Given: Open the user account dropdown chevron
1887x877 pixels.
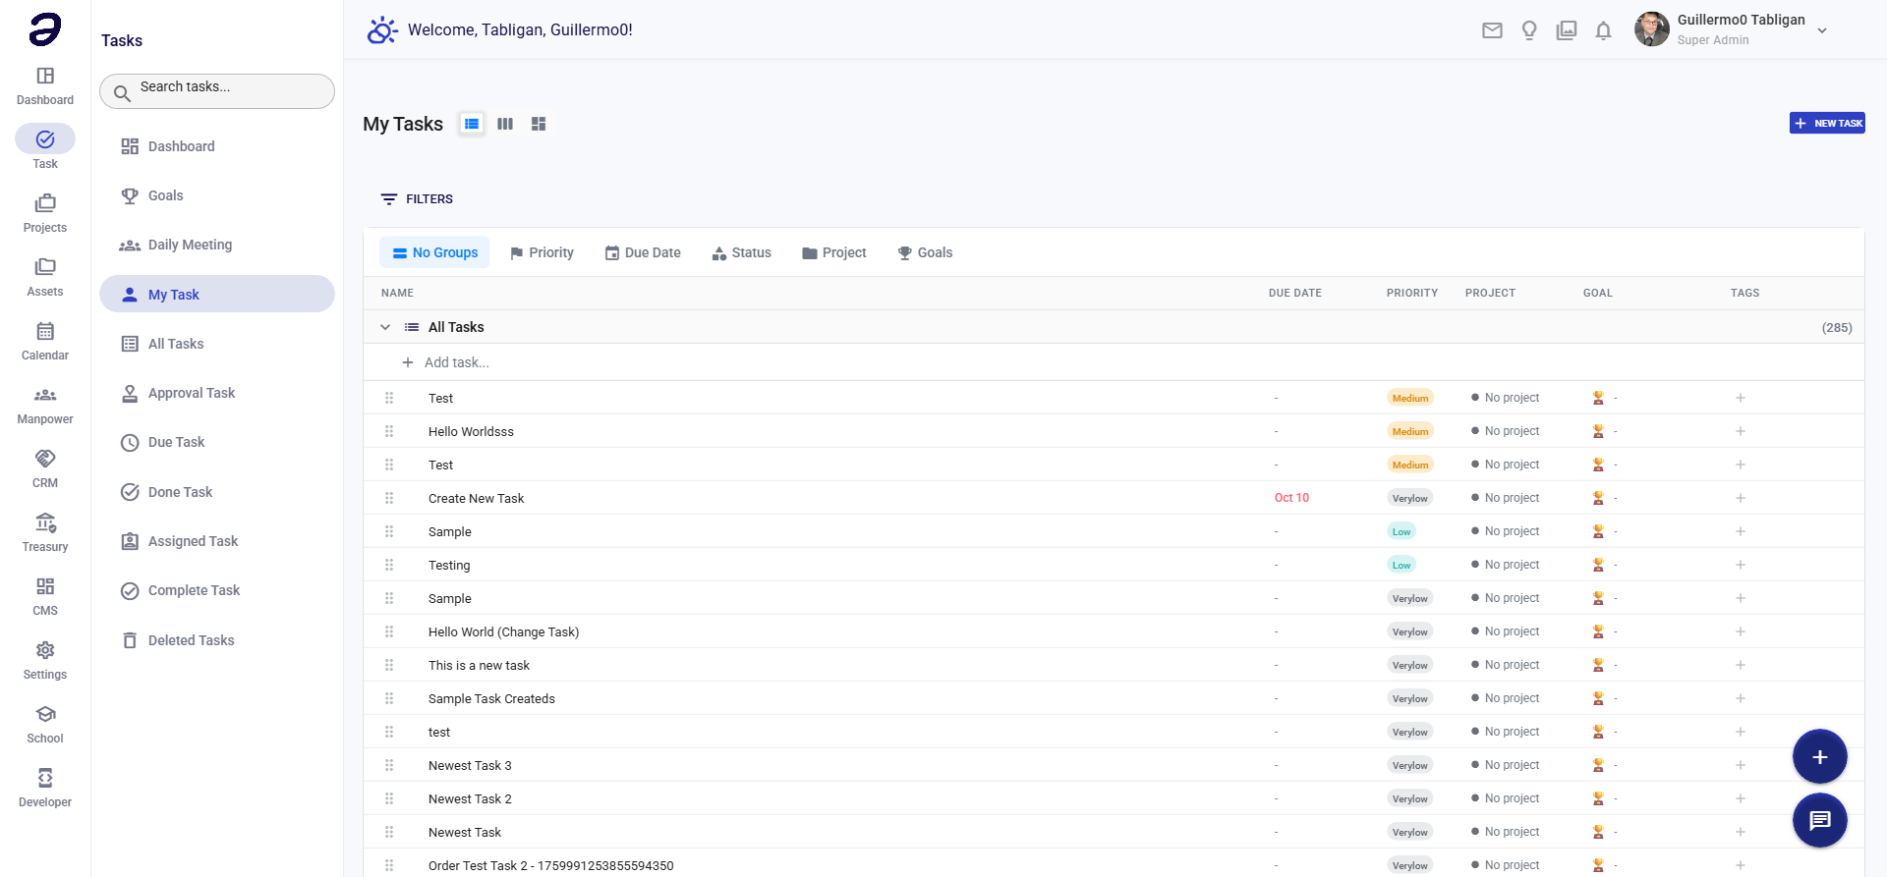Looking at the screenshot, I should coord(1822,30).
